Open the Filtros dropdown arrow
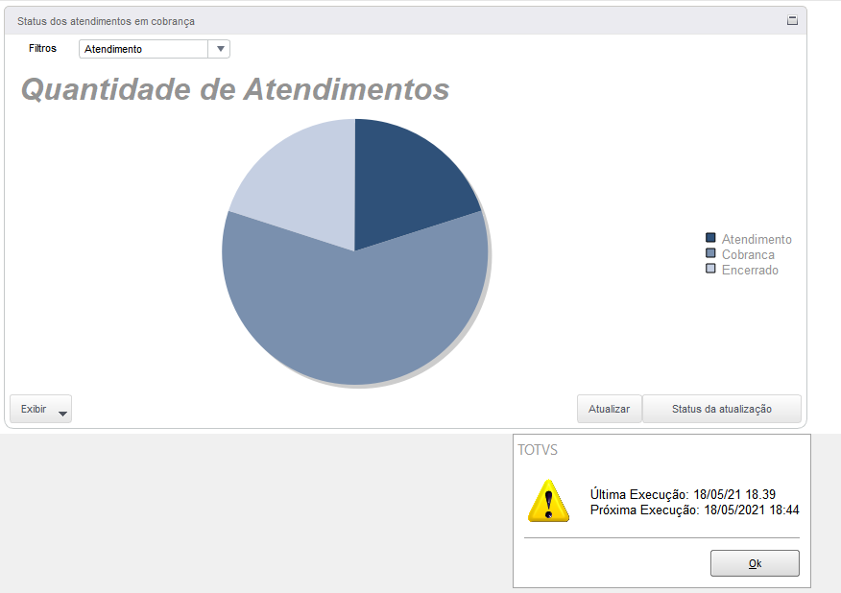841x593 pixels. coord(220,49)
